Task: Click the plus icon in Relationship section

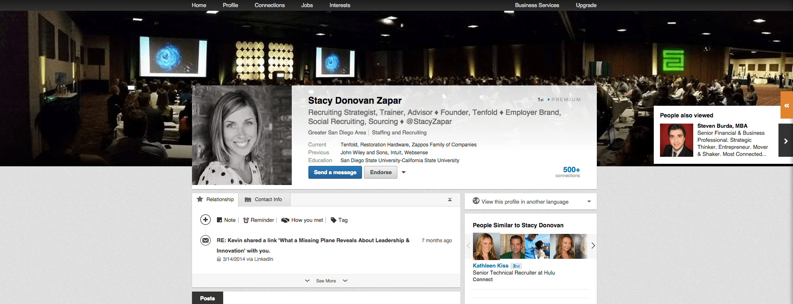Action: (x=205, y=220)
